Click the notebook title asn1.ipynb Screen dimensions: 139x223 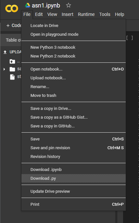[46, 6]
